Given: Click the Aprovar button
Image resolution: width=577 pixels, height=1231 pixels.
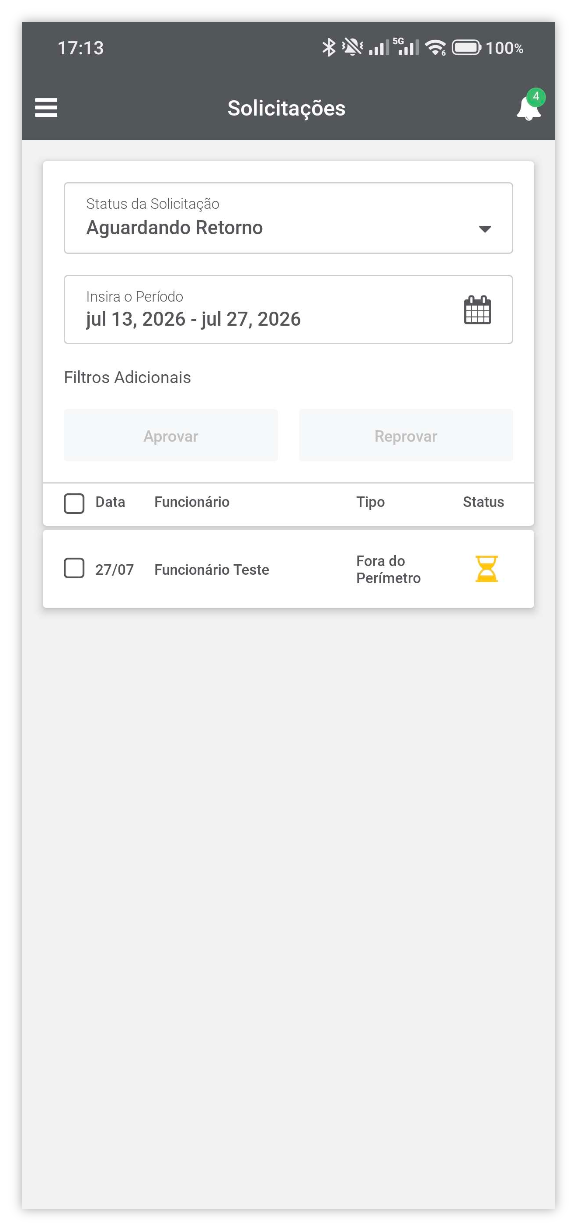Looking at the screenshot, I should [171, 435].
